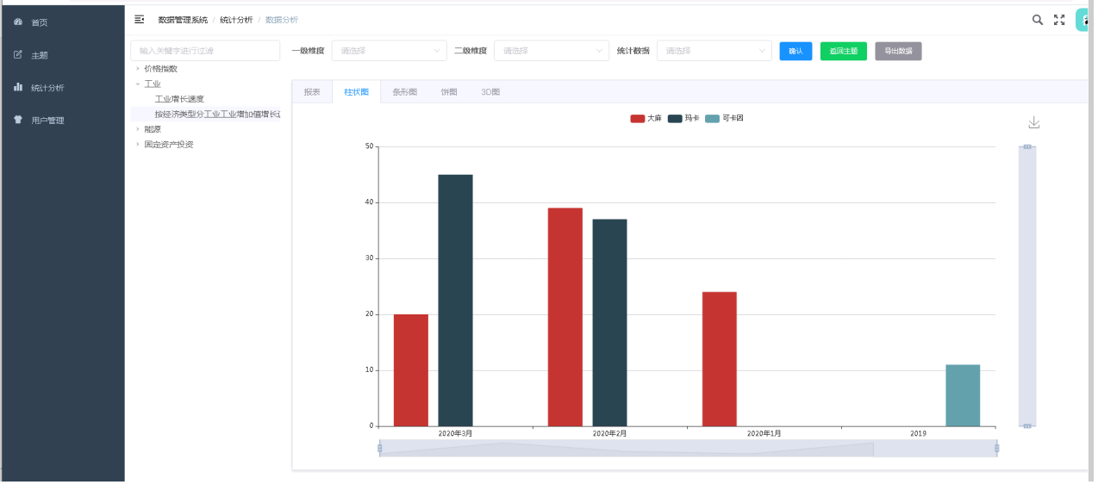Screen dimensions: 1098x484
Task: Click the 2019 teal bar
Action: [963, 395]
